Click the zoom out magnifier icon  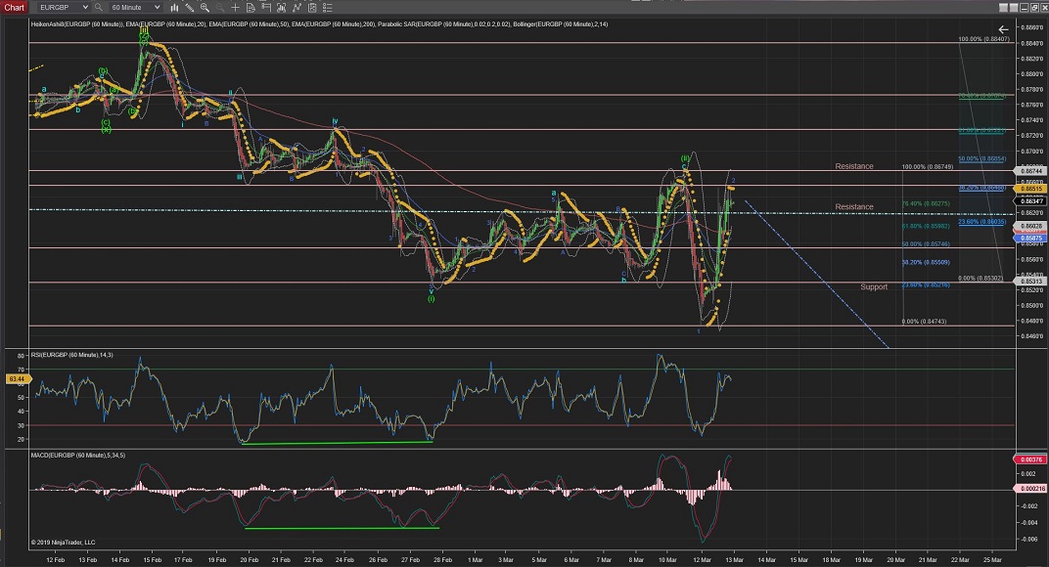(219, 8)
